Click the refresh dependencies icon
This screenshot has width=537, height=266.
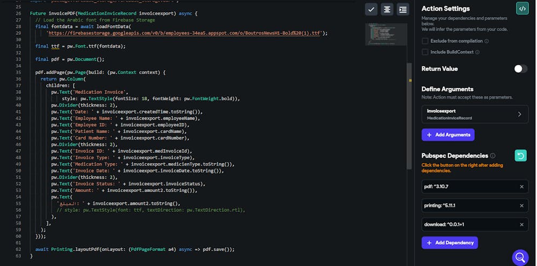pyautogui.click(x=520, y=156)
